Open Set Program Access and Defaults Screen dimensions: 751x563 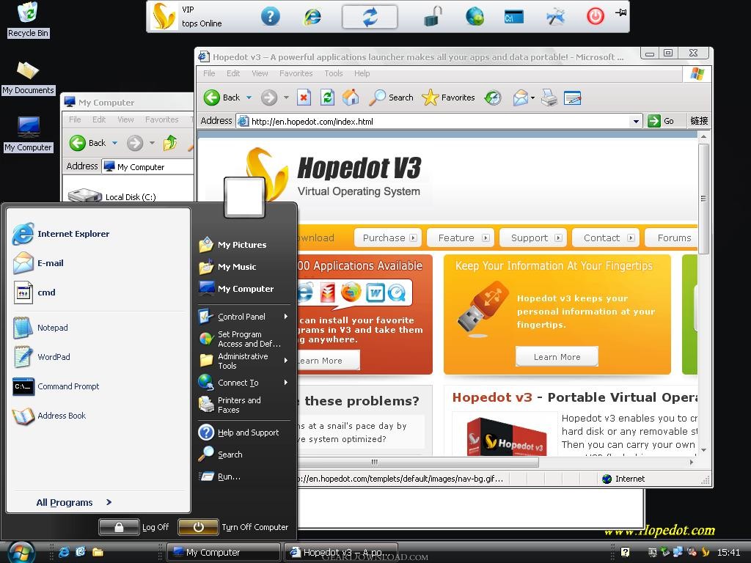(240, 339)
